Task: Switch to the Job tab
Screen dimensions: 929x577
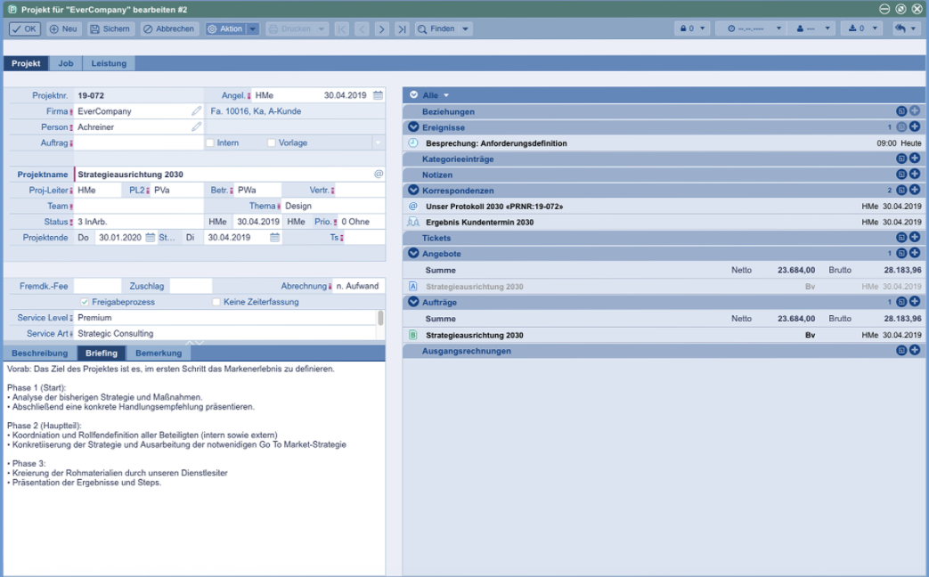Action: pos(66,63)
